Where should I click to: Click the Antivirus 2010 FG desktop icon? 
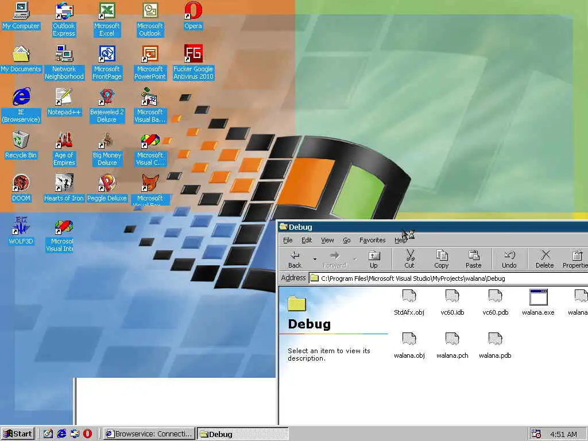[193, 62]
